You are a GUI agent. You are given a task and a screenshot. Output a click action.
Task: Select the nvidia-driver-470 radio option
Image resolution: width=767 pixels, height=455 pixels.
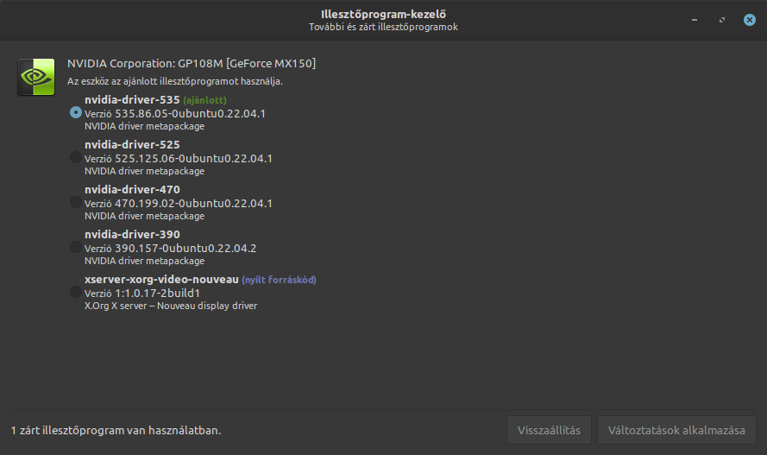(x=76, y=202)
